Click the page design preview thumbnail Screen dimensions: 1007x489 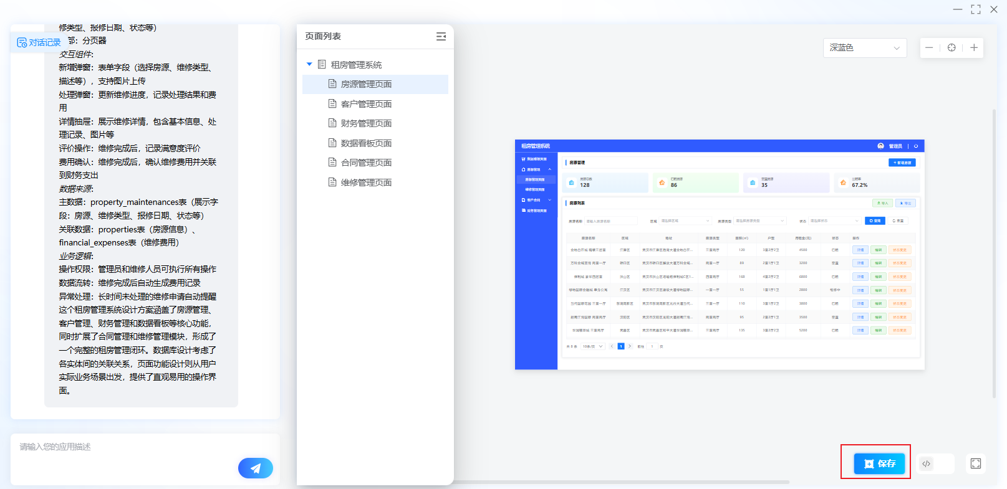pyautogui.click(x=720, y=255)
